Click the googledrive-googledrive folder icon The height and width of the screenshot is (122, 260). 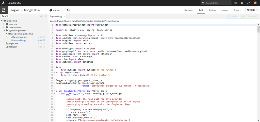[9, 34]
